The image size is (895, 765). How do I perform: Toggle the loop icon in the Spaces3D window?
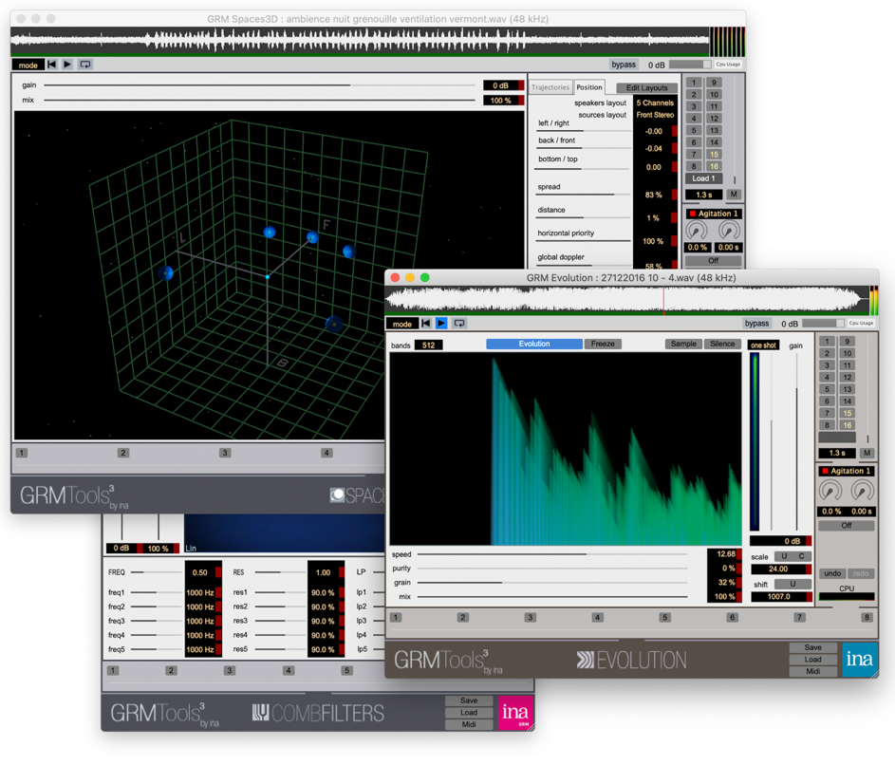85,64
